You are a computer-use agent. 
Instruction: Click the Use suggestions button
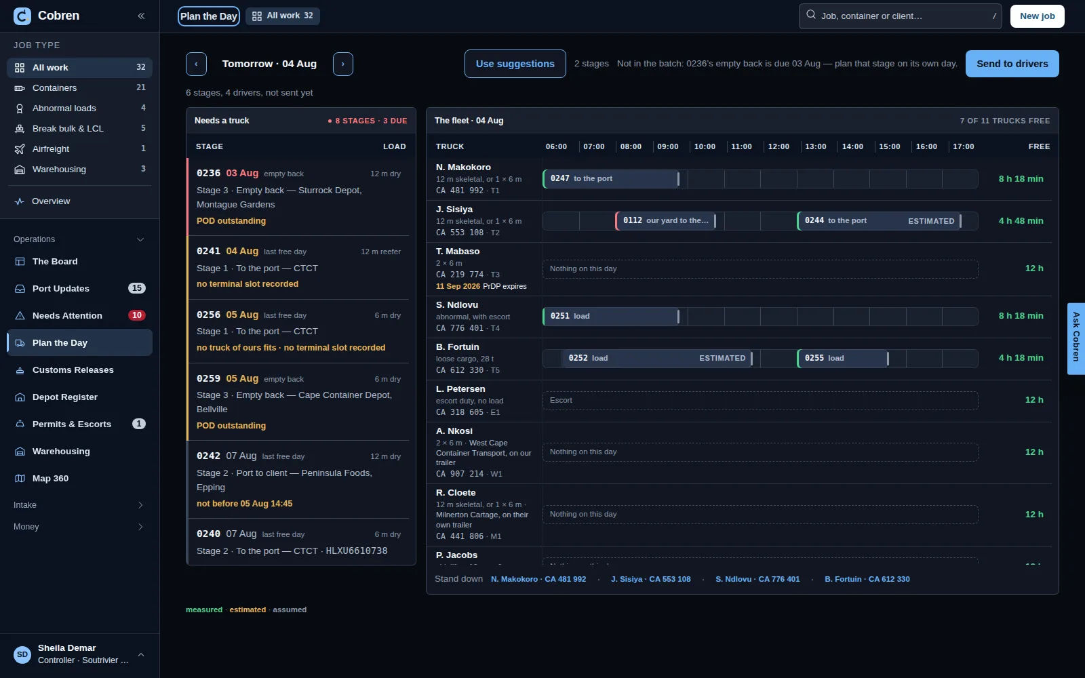[x=515, y=64]
